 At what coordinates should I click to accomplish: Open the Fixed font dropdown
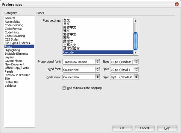click(81, 70)
